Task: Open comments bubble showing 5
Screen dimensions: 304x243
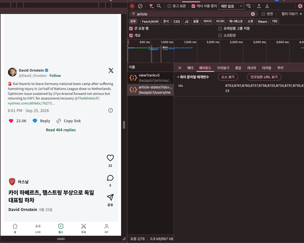Action: 110,178
